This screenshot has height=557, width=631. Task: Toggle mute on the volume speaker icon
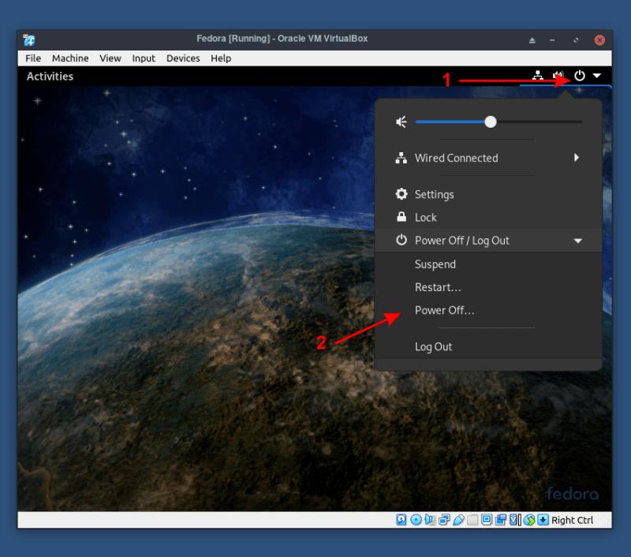click(401, 121)
